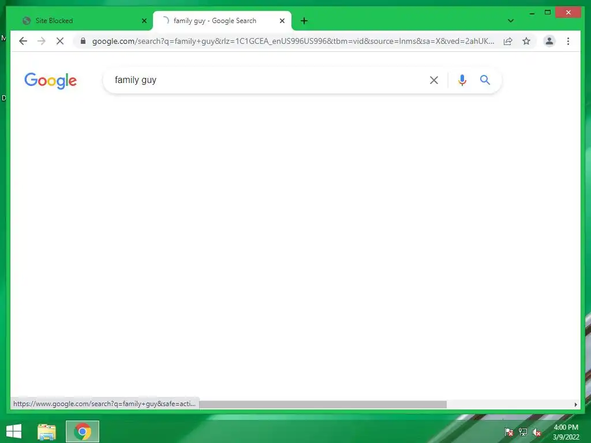Go back to the previous page

pyautogui.click(x=23, y=41)
